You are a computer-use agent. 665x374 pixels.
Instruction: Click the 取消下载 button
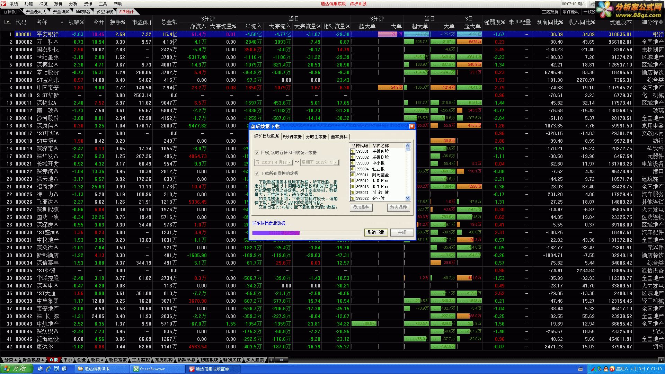(x=376, y=232)
